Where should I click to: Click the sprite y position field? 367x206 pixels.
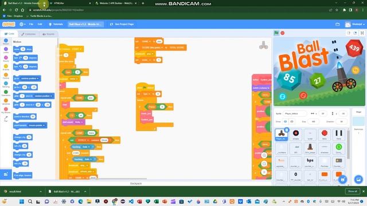[343, 113]
